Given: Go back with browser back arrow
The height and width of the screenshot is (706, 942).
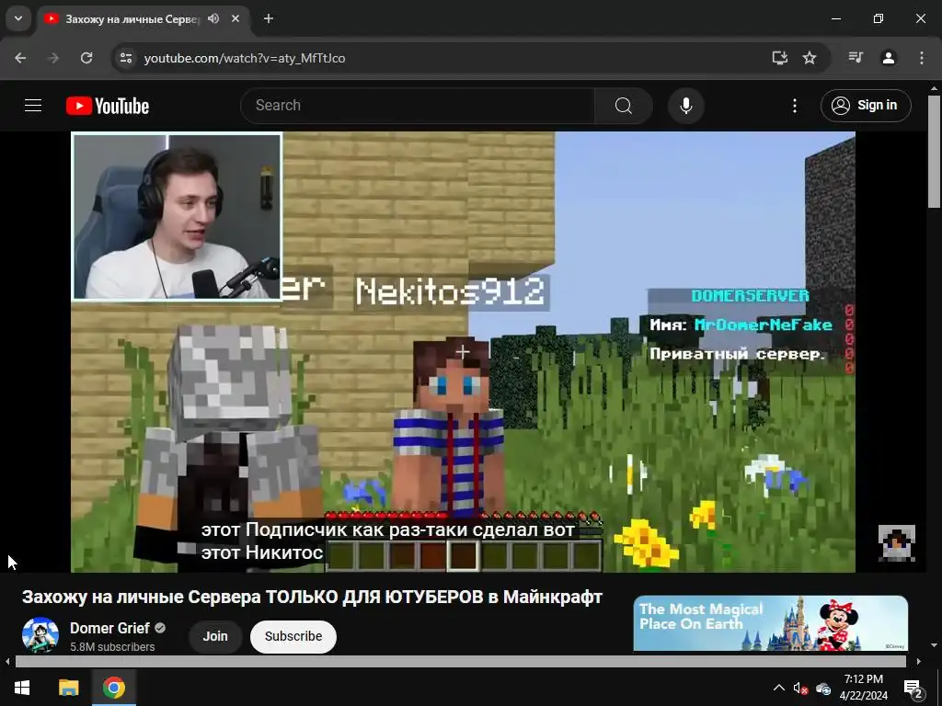Looking at the screenshot, I should tap(20, 58).
